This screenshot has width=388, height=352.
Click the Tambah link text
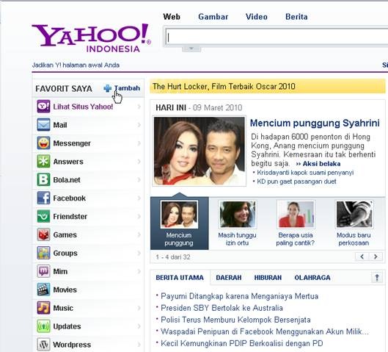point(127,88)
